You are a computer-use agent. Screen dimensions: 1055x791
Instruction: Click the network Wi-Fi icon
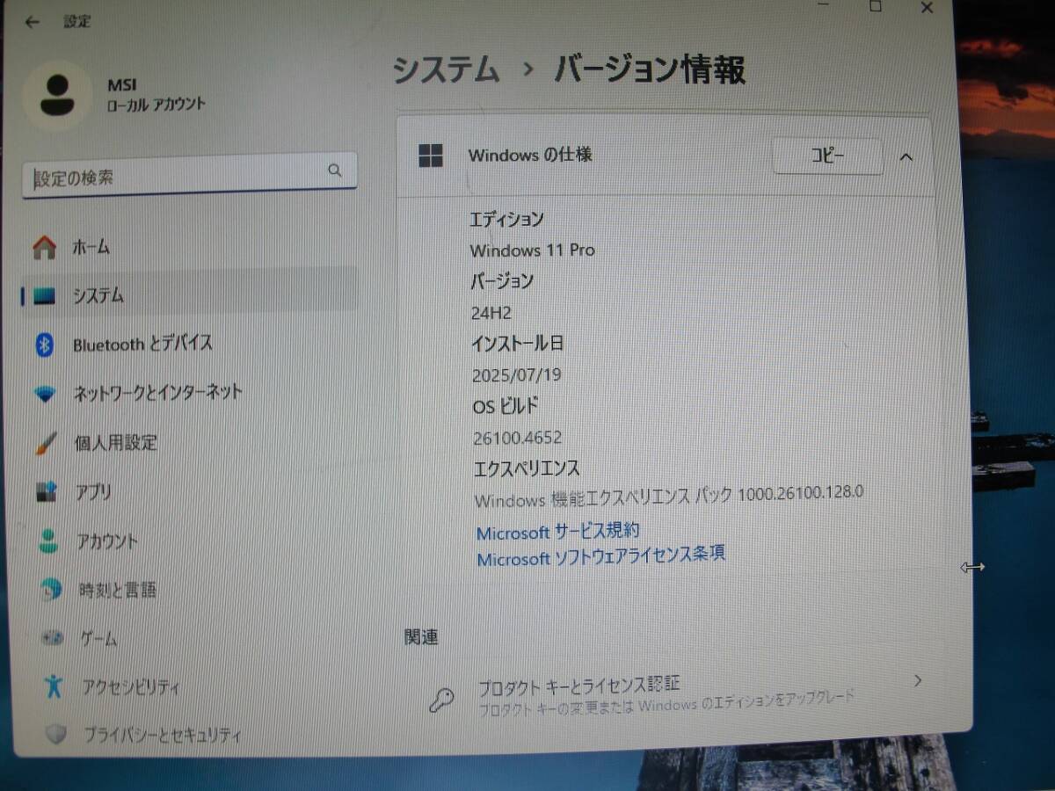(45, 394)
